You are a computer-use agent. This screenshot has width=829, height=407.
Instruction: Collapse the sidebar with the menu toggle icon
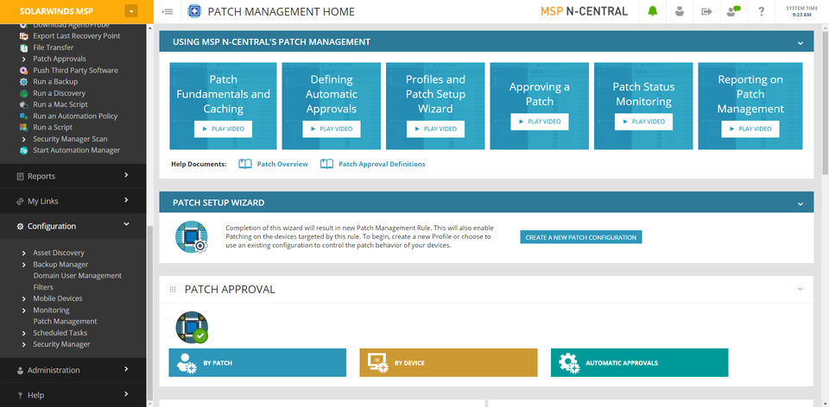[x=168, y=11]
